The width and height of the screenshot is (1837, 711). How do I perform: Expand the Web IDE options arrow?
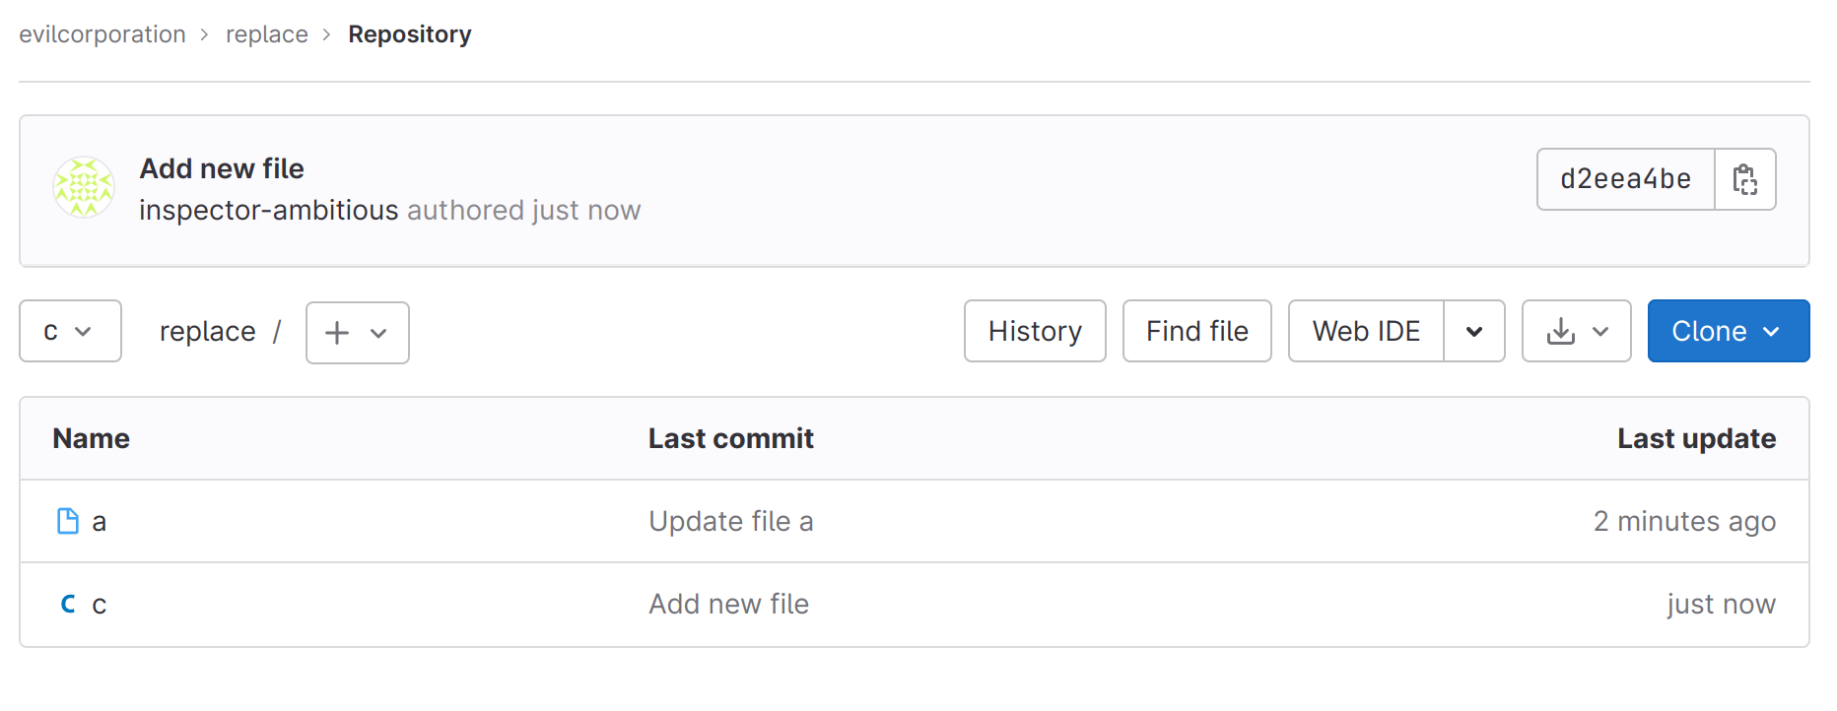(x=1473, y=332)
